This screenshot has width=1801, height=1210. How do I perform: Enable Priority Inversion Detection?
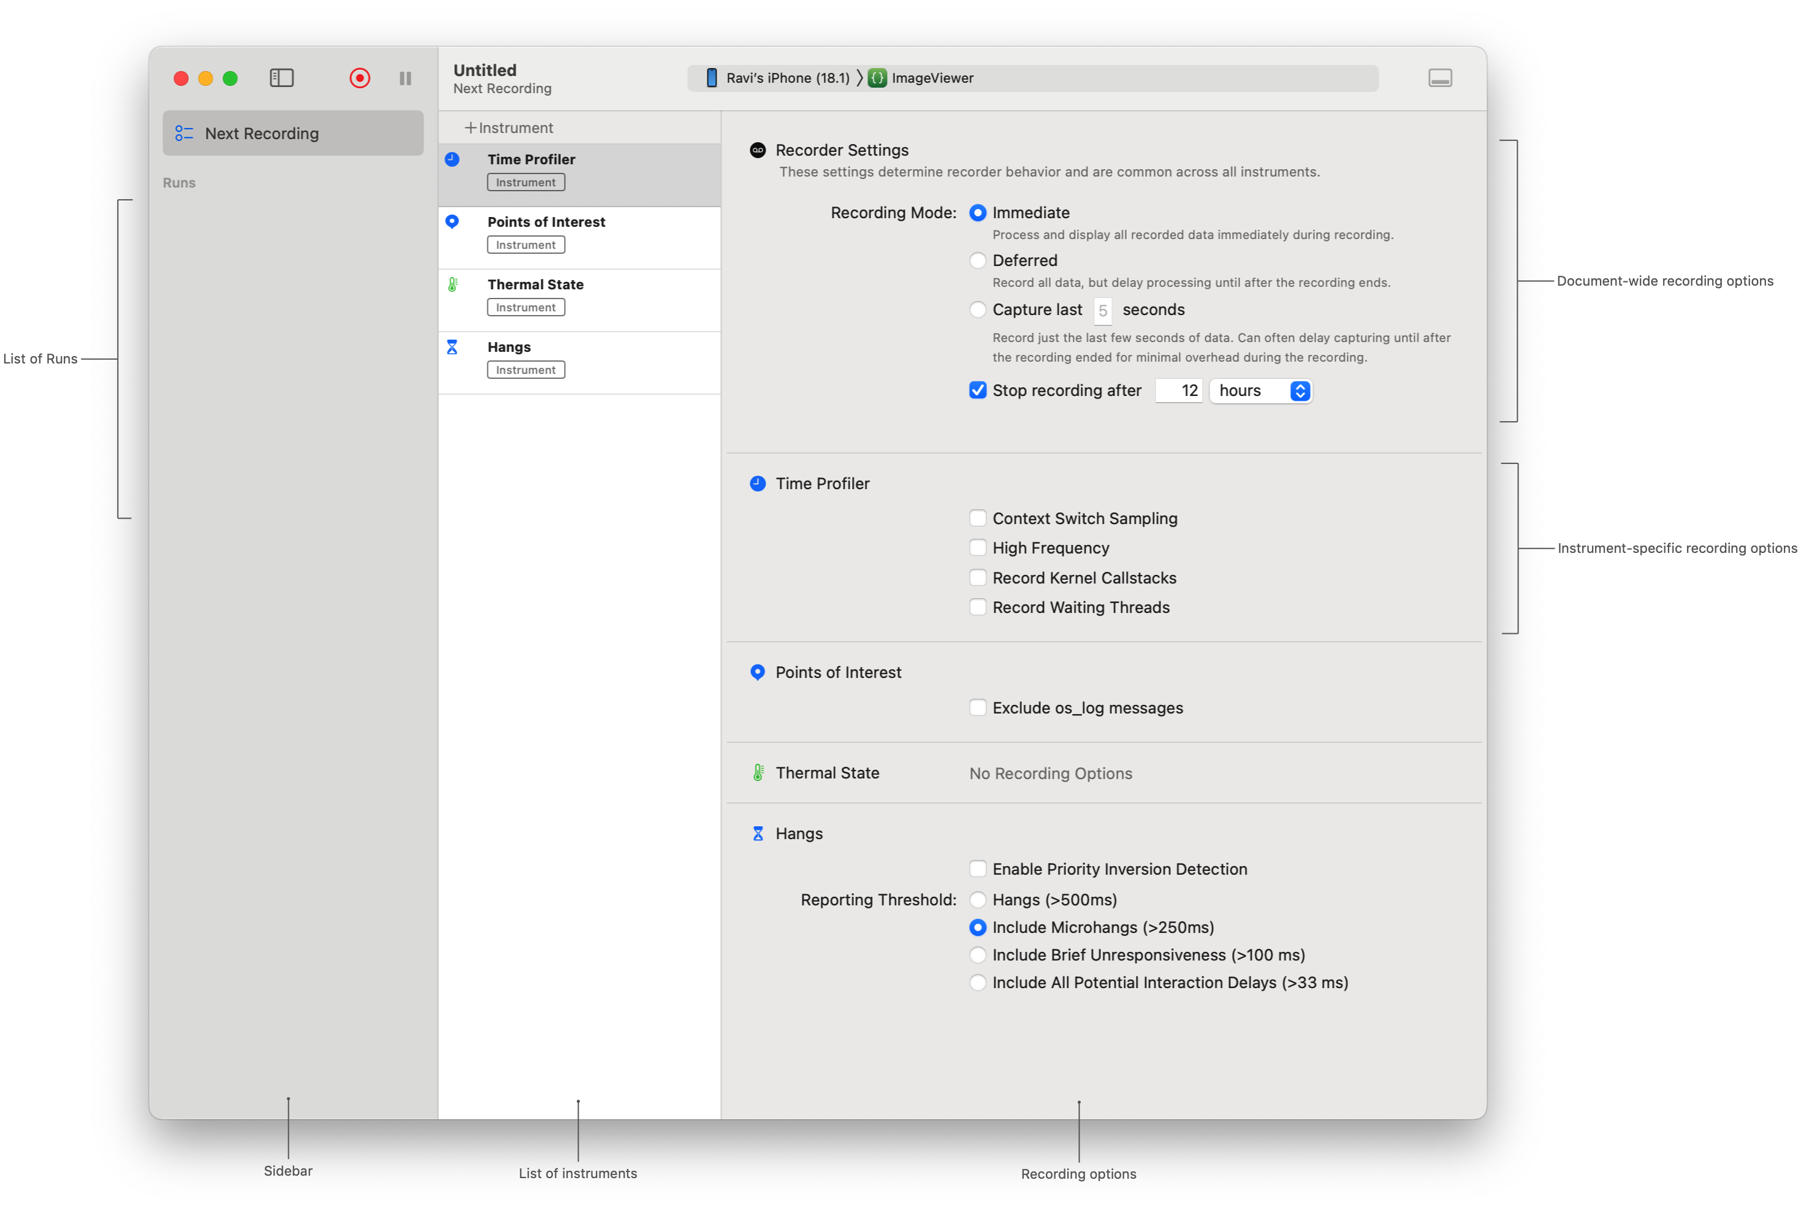(978, 868)
